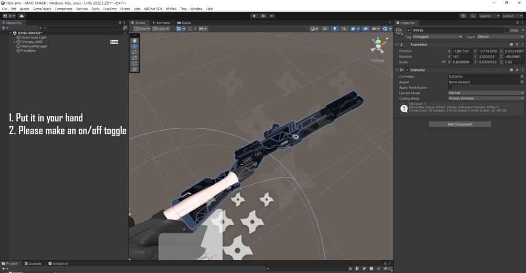Disable the Animator component checkbox
This screenshot has width=526, height=273.
click(x=407, y=70)
